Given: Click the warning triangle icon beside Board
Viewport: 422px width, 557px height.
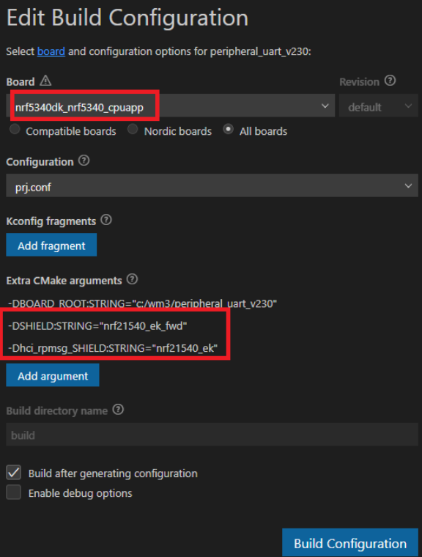Looking at the screenshot, I should point(45,81).
